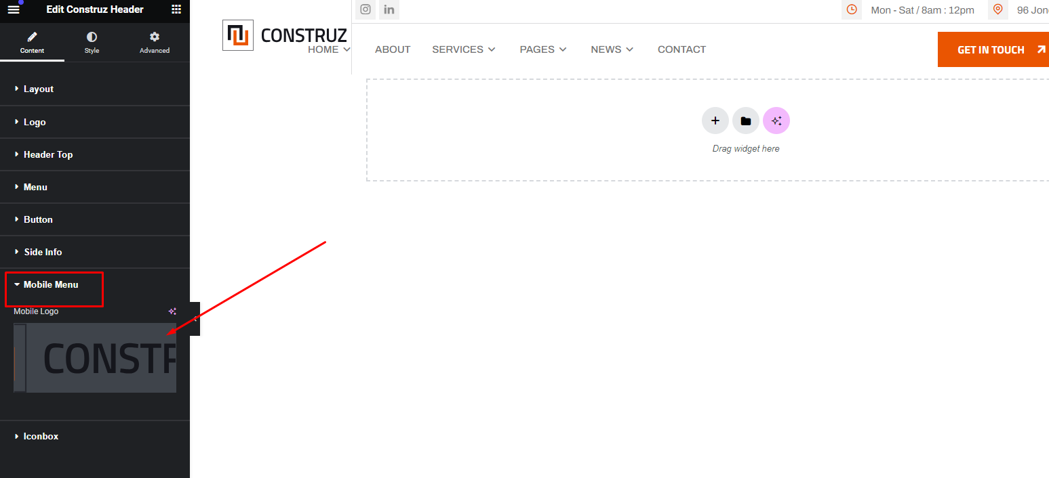Click the 'Mobile Logo' field label

coord(36,311)
